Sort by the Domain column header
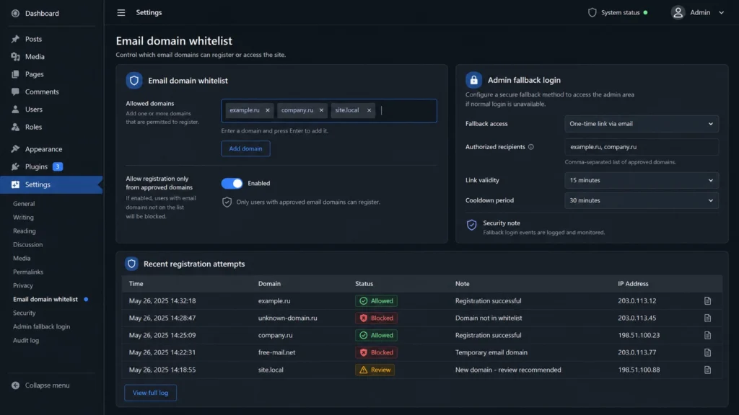 269,284
